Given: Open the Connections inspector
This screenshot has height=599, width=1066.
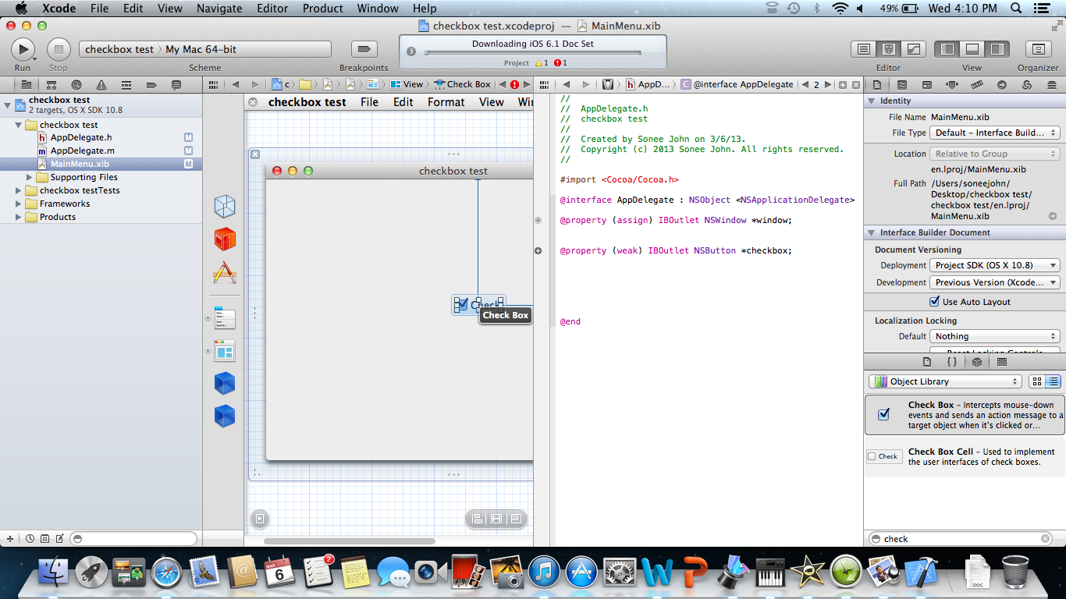Looking at the screenshot, I should (x=1004, y=84).
